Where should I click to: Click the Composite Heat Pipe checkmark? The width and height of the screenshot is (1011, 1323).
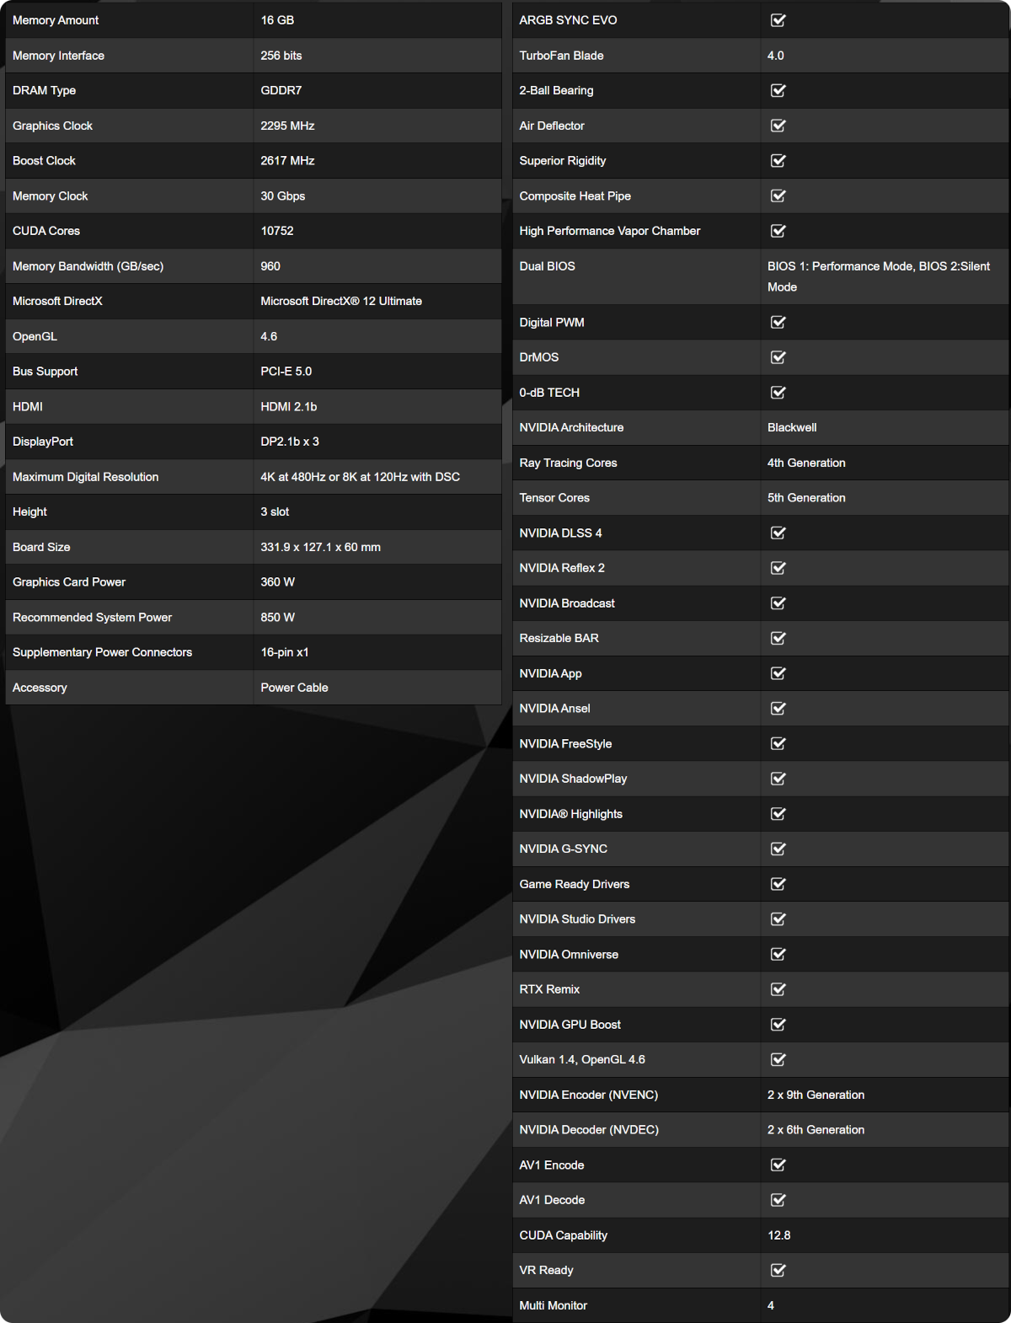click(778, 196)
